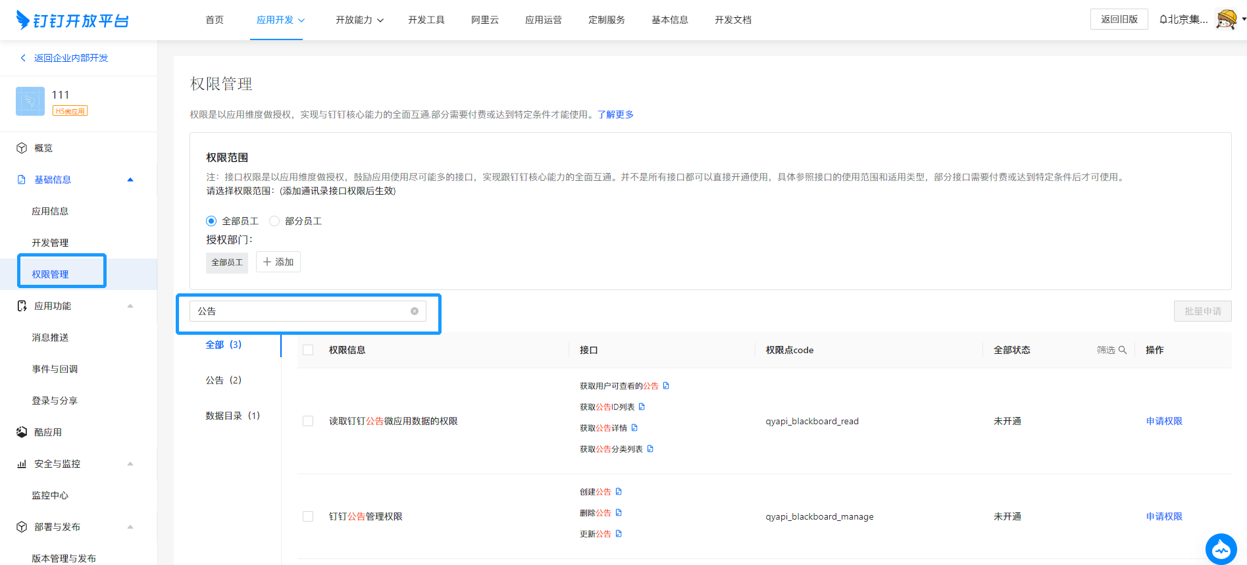1247x565 pixels.
Task: Collapse the 部署与发布 sidebar section
Action: [130, 527]
